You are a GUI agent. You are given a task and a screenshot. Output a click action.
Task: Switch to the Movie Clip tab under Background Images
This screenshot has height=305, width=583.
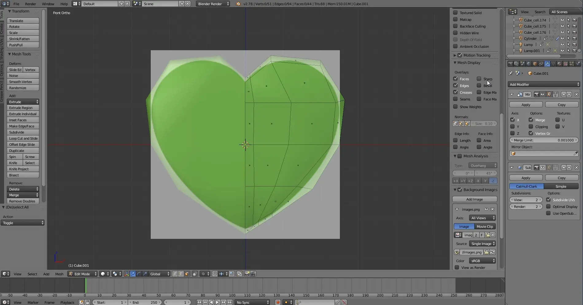(485, 226)
